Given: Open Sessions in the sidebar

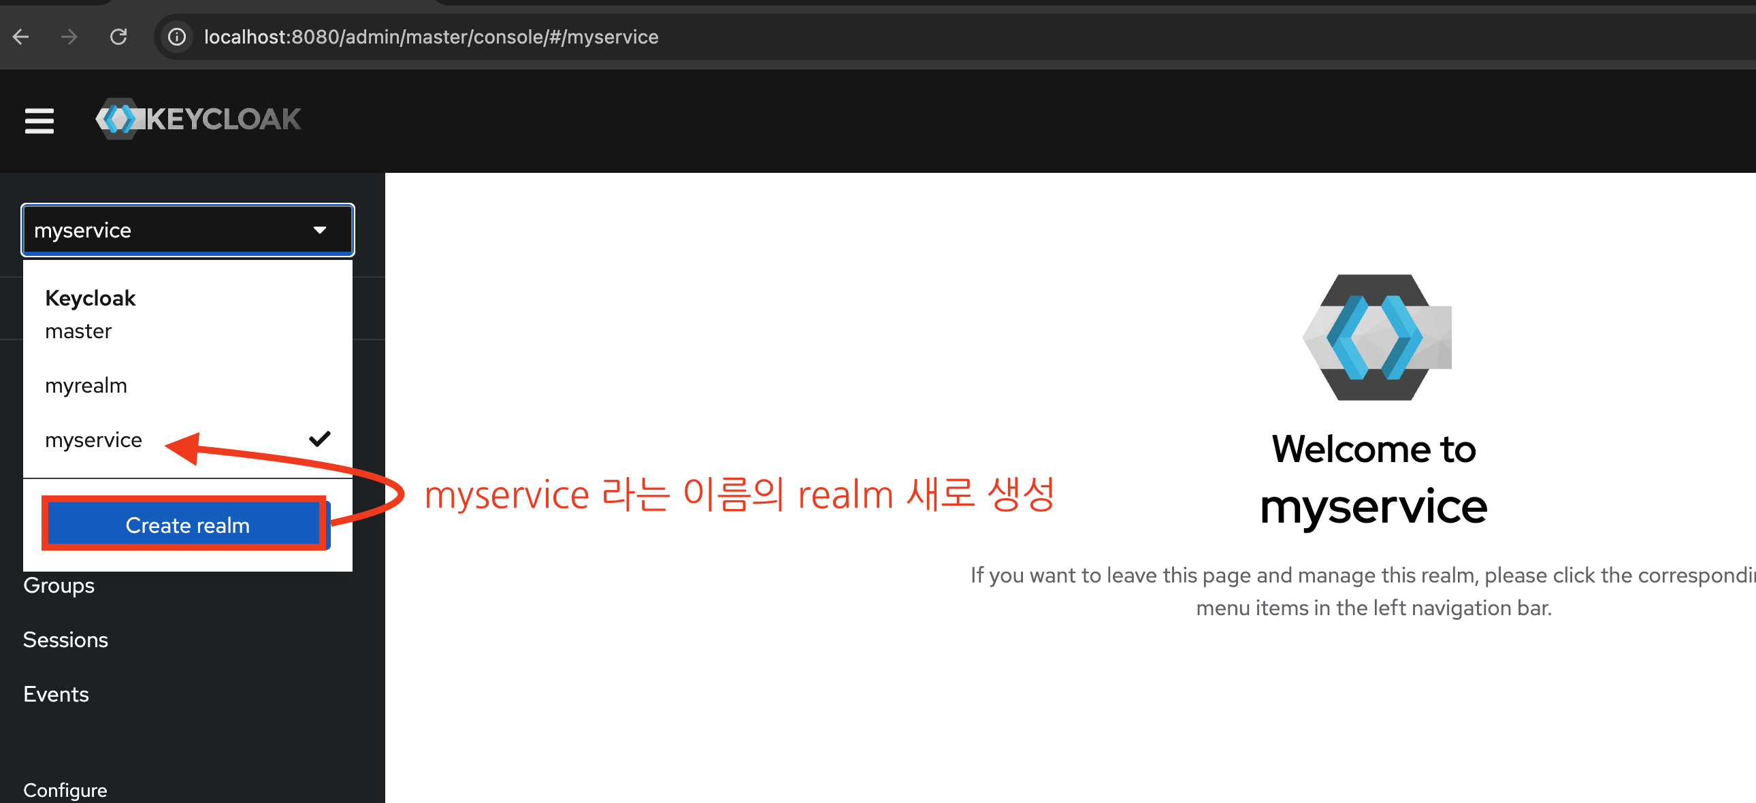Looking at the screenshot, I should tap(65, 640).
